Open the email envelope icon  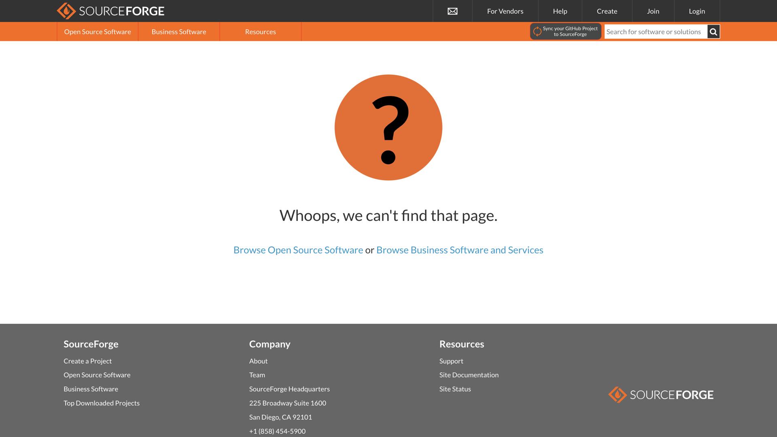[x=452, y=11]
